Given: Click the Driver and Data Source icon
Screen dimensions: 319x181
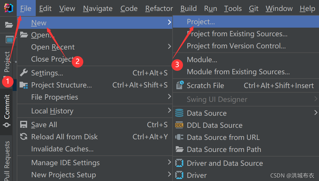Looking at the screenshot, I should [x=179, y=163].
